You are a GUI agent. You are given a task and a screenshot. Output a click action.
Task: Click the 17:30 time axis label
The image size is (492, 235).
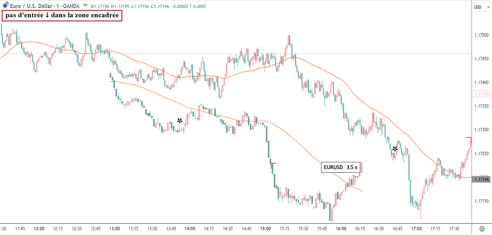454,228
